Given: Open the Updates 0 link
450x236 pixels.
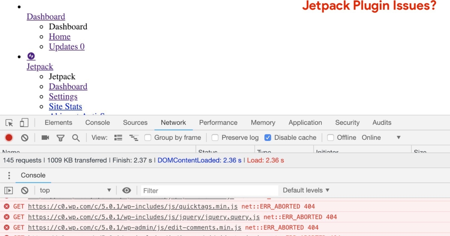Looking at the screenshot, I should (67, 46).
